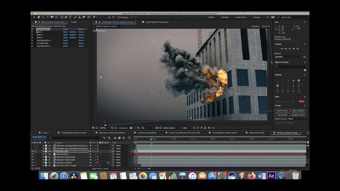Expand the CC Radial Blur effect

click(x=32, y=43)
